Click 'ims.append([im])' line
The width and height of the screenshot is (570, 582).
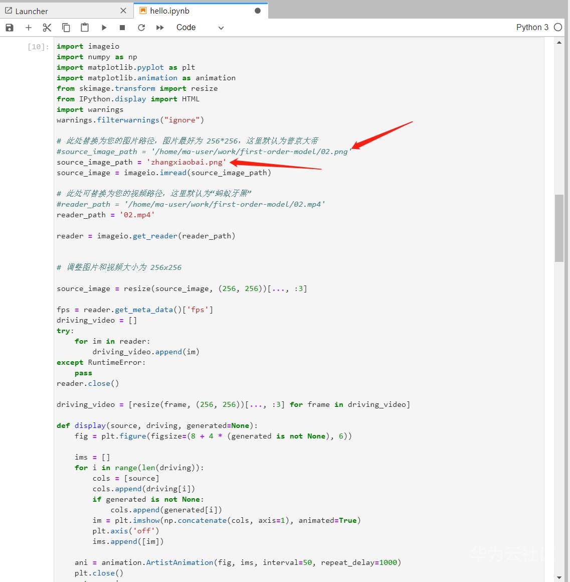[x=128, y=541]
